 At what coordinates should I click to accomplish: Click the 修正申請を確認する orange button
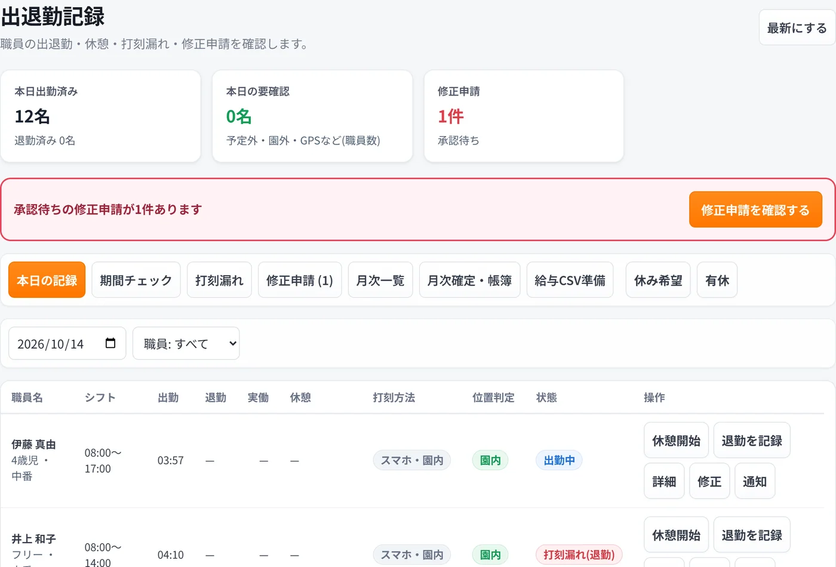pos(755,209)
